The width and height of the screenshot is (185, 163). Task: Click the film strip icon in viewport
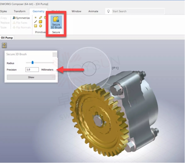4,45
